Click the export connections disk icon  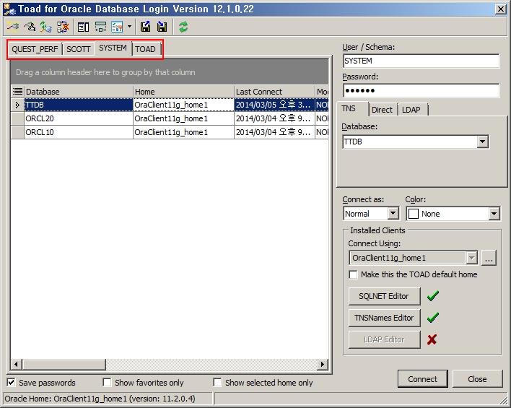click(146, 27)
